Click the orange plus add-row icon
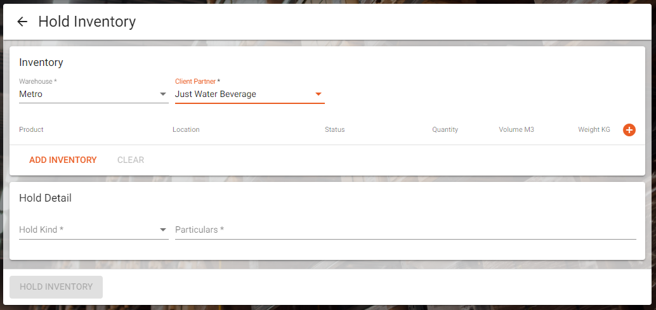The image size is (656, 310). [x=629, y=130]
